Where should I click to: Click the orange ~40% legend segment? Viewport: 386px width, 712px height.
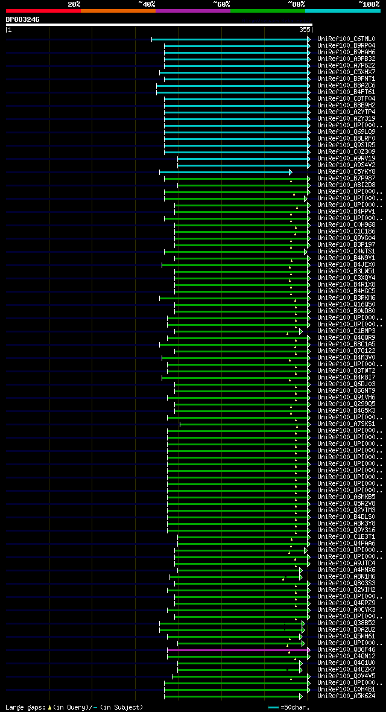tap(118, 10)
